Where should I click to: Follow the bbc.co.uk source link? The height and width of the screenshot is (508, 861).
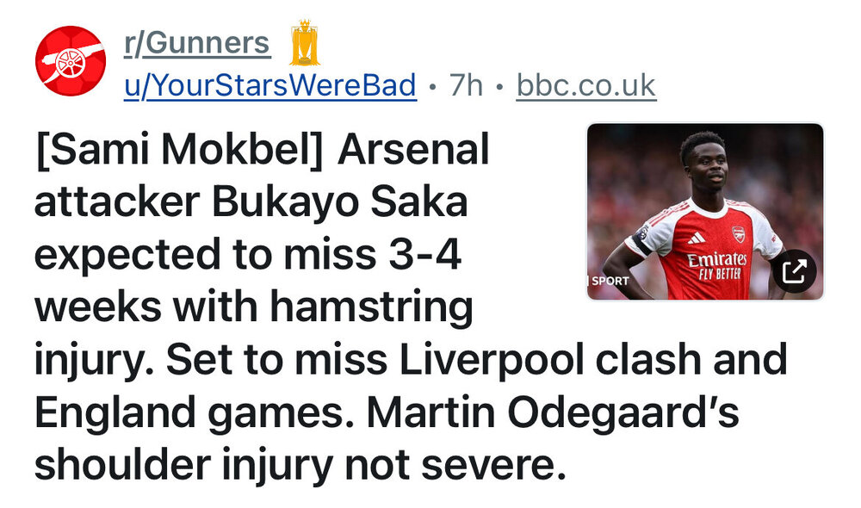click(586, 86)
